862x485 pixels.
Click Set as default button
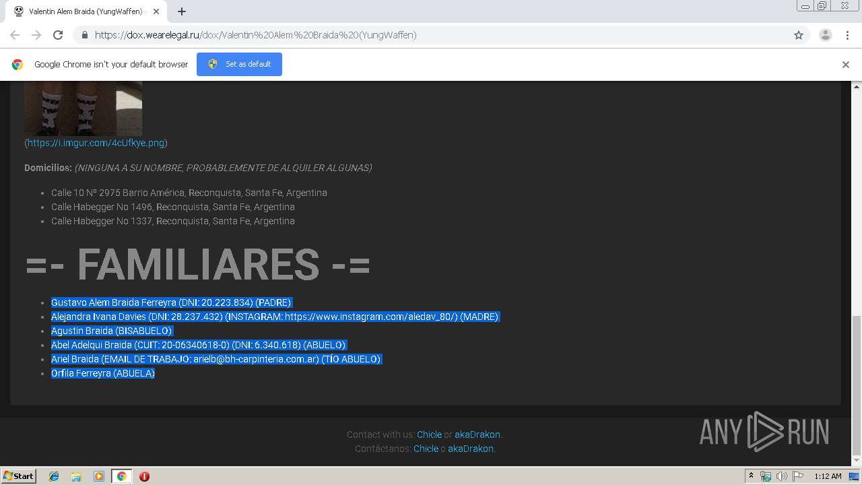[x=239, y=64]
